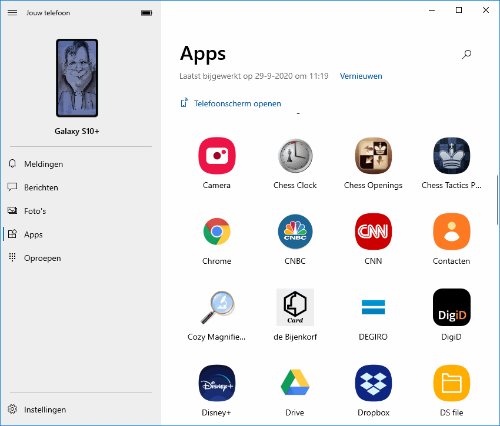
Task: Launch the Chess Tactics app icon
Action: coord(452,156)
